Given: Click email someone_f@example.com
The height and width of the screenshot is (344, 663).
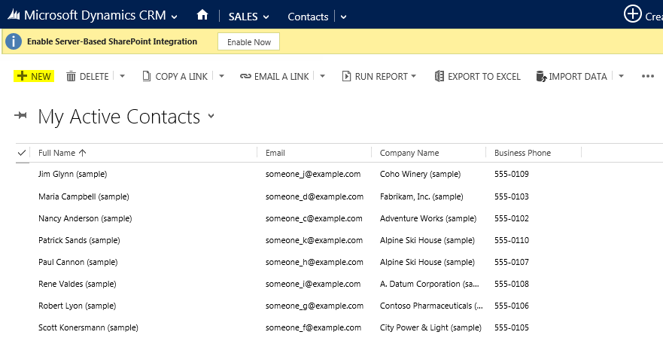Looking at the screenshot, I should (x=313, y=327).
